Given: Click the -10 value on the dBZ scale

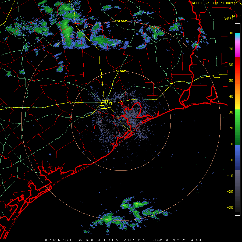Looking at the screenshot, I should [x=230, y=176].
